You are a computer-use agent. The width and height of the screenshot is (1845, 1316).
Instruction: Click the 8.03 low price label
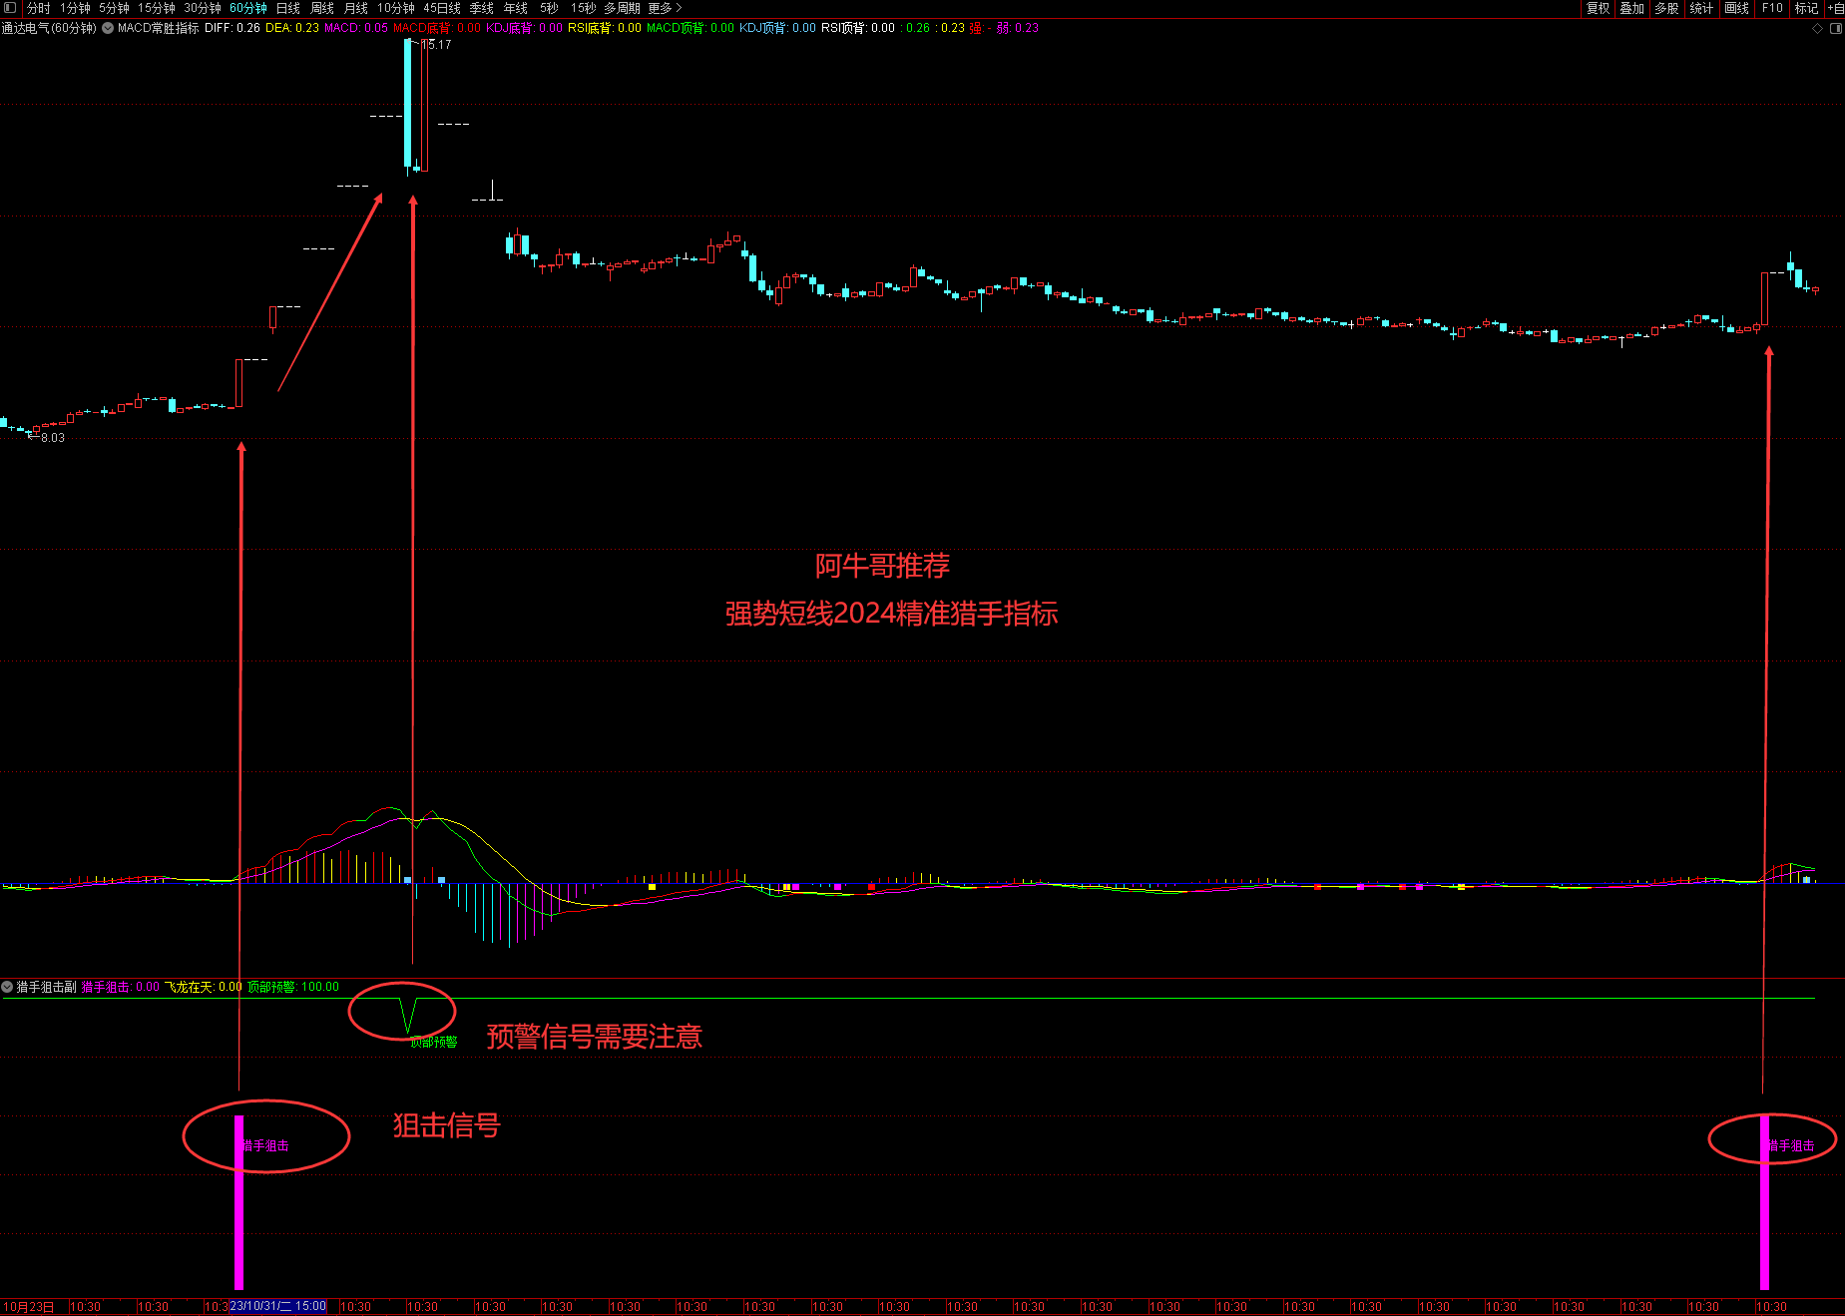point(52,438)
